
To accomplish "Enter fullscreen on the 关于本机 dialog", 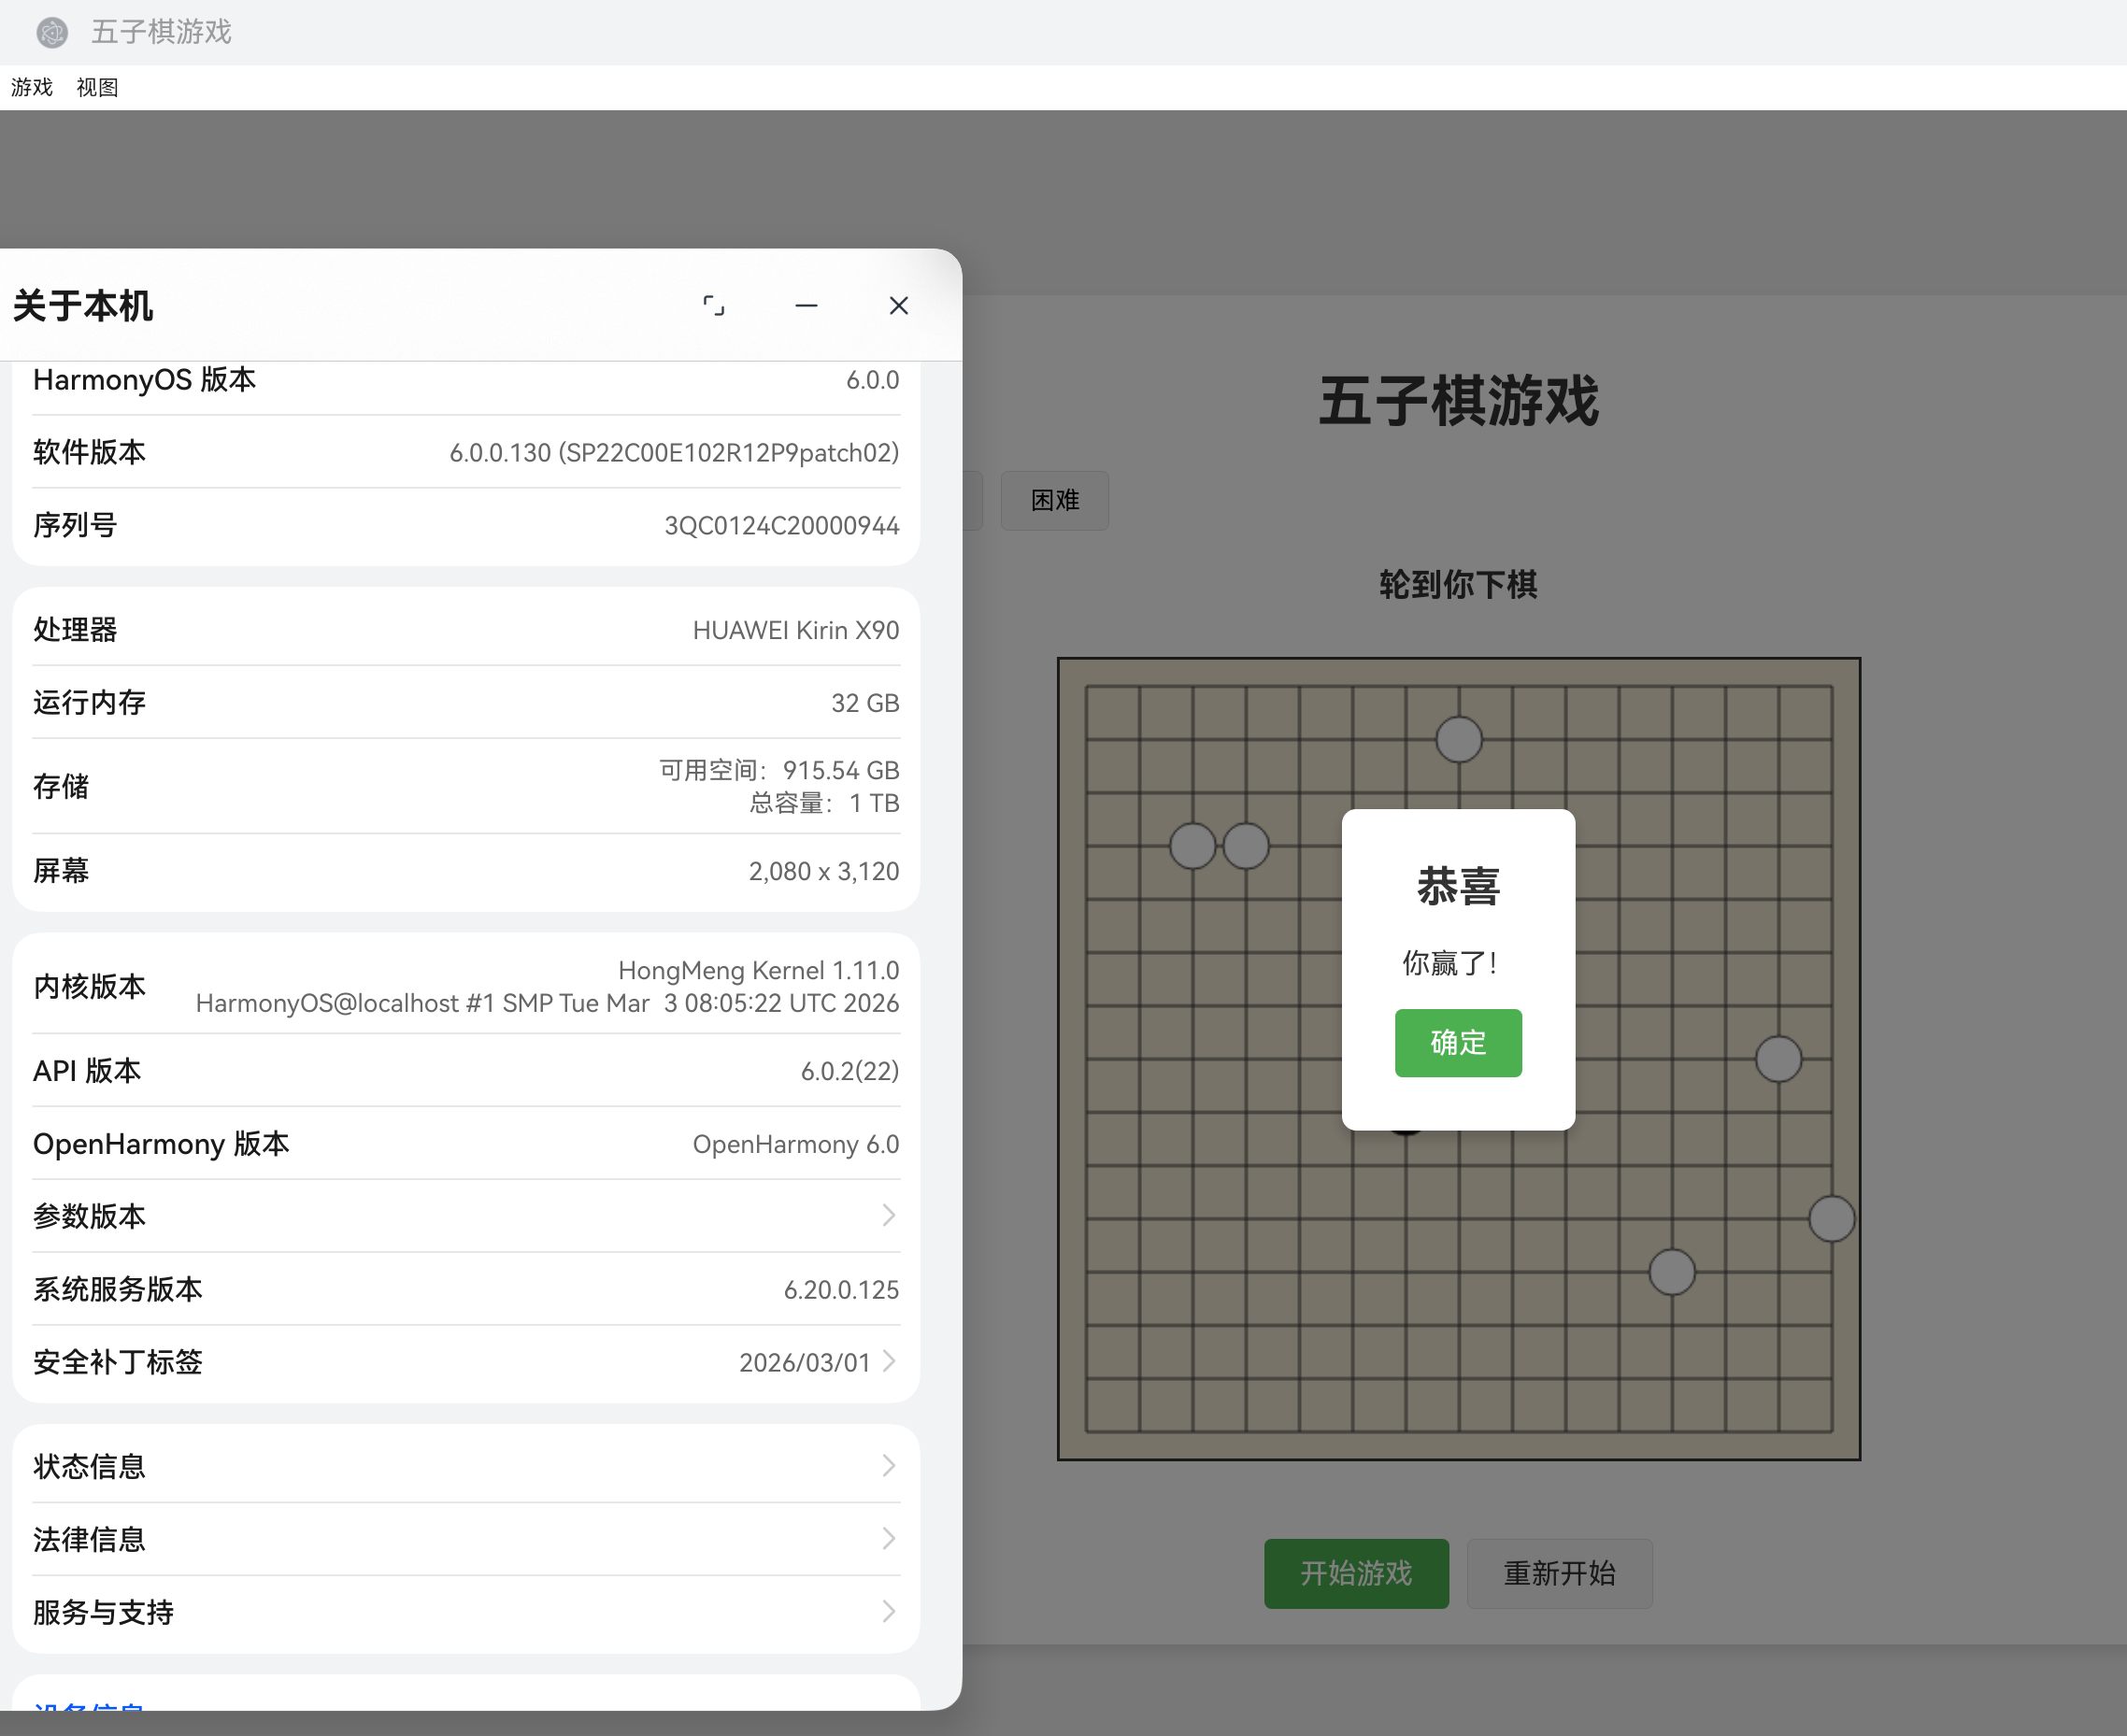I will click(x=714, y=306).
